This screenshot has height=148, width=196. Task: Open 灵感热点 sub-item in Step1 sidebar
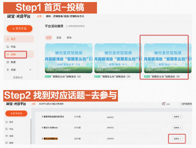tap(18, 77)
